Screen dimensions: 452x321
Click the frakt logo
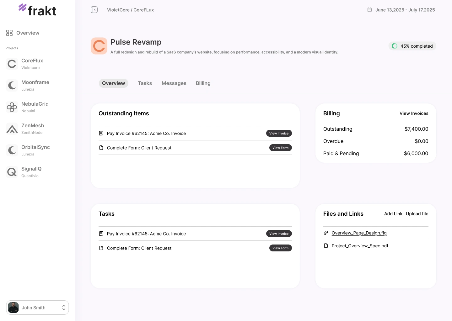[37, 10]
